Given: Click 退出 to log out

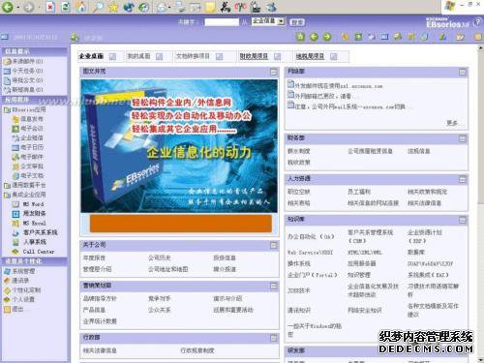Looking at the screenshot, I should point(14,309).
